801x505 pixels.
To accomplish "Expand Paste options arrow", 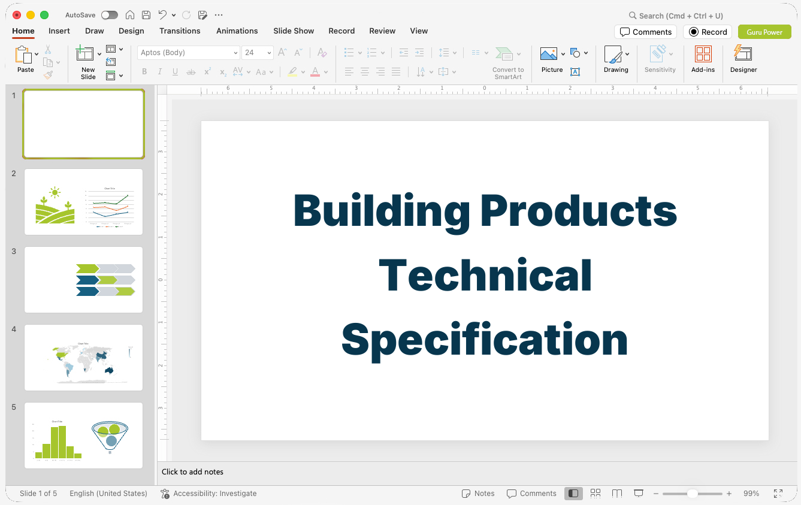I will [x=37, y=55].
